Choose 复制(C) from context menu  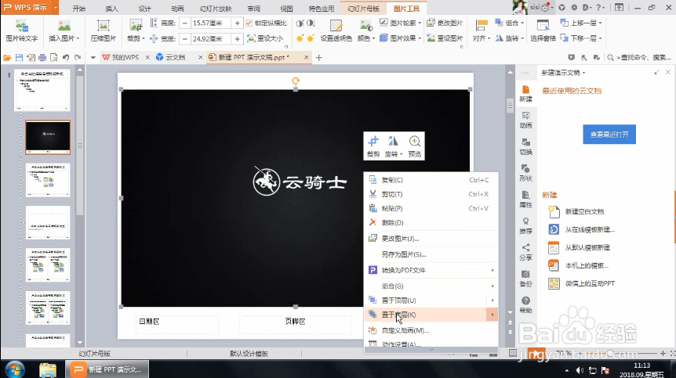pyautogui.click(x=431, y=180)
